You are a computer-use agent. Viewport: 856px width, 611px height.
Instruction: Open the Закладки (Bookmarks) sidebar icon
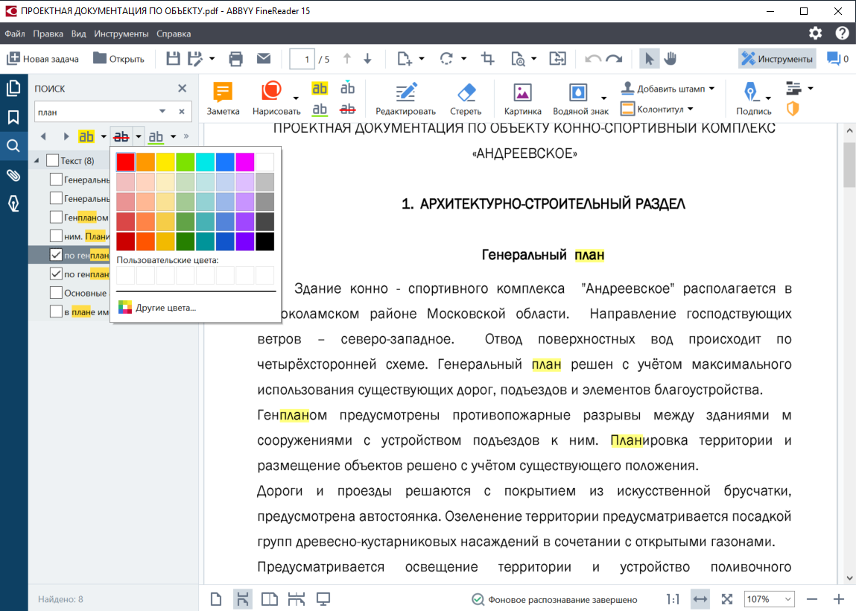13,116
